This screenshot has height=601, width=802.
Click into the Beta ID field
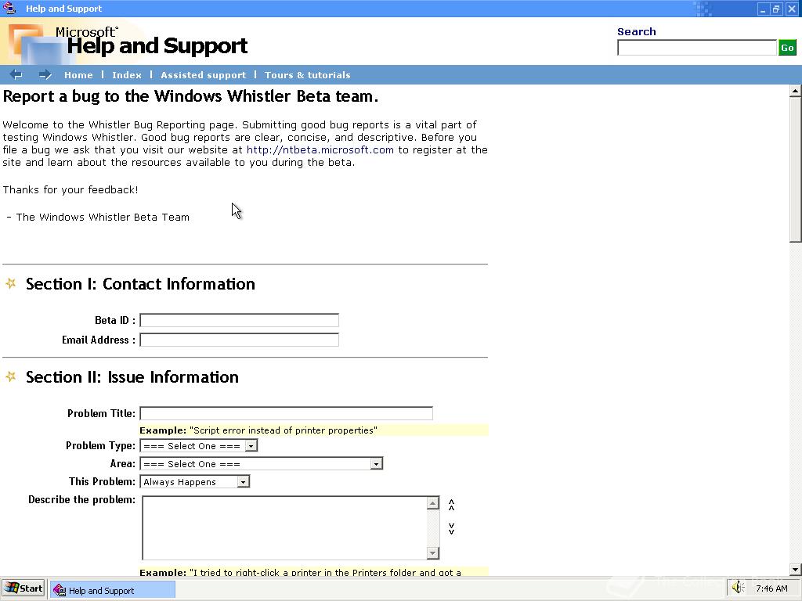coord(240,320)
